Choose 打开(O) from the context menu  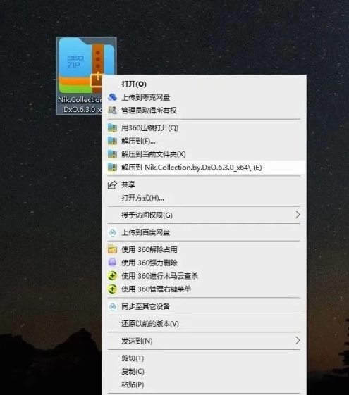(x=204, y=84)
